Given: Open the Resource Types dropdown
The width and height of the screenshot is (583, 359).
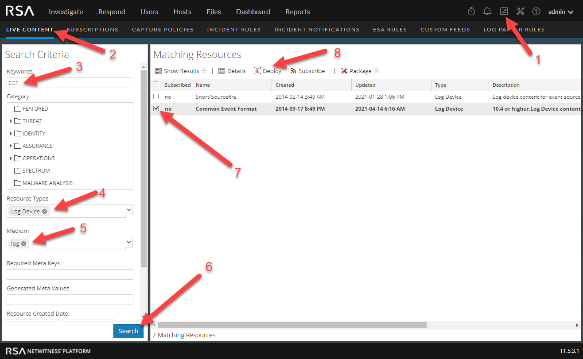Looking at the screenshot, I should (x=129, y=209).
